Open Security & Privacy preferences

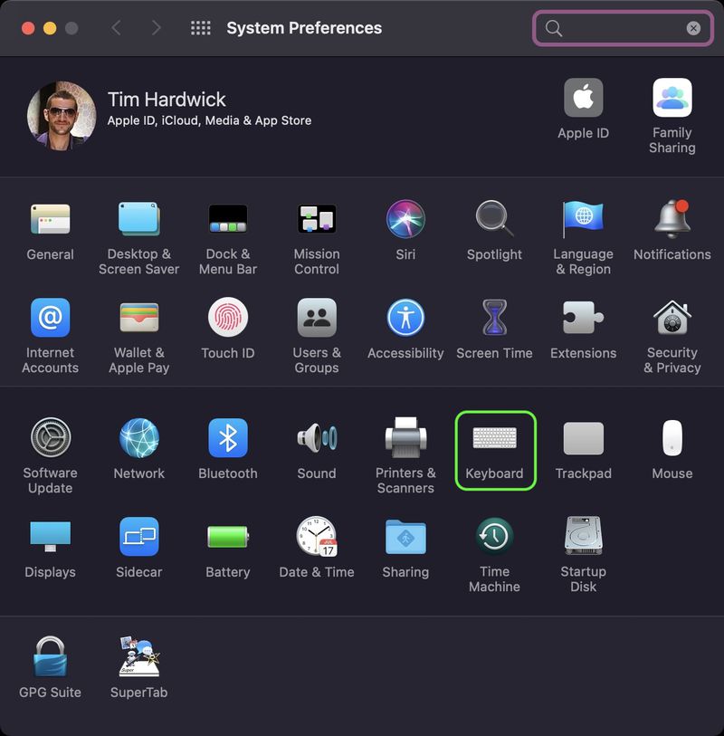[x=672, y=319]
